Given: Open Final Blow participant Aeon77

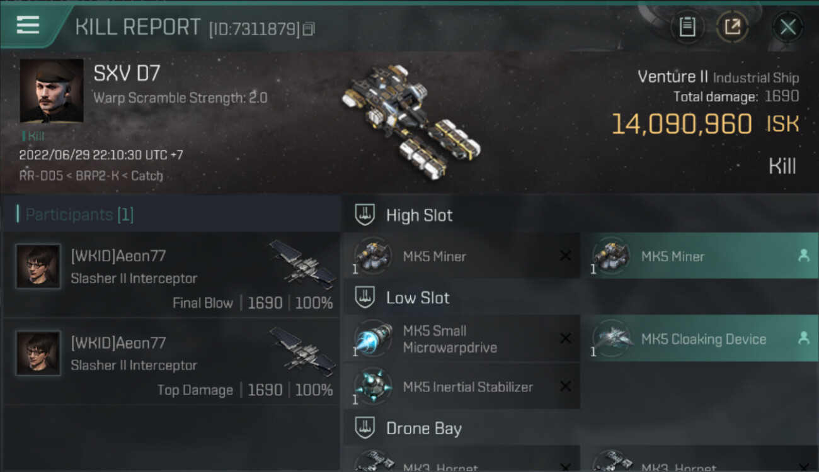Looking at the screenshot, I should click(x=171, y=275).
